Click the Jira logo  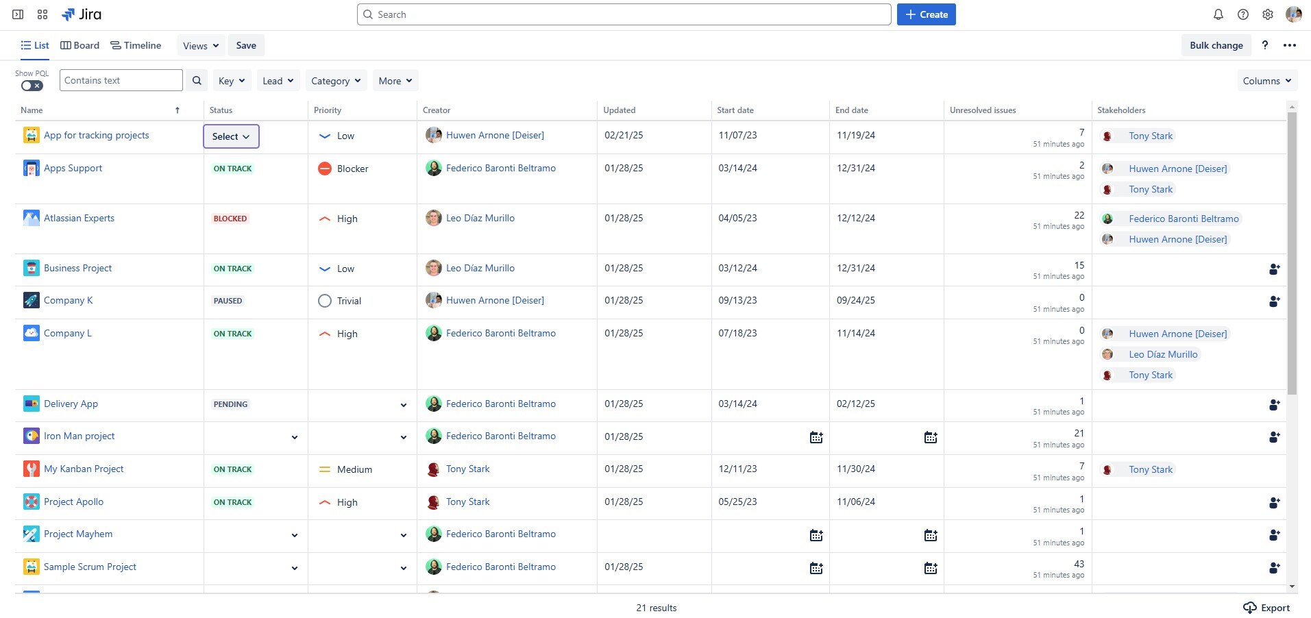coord(82,14)
